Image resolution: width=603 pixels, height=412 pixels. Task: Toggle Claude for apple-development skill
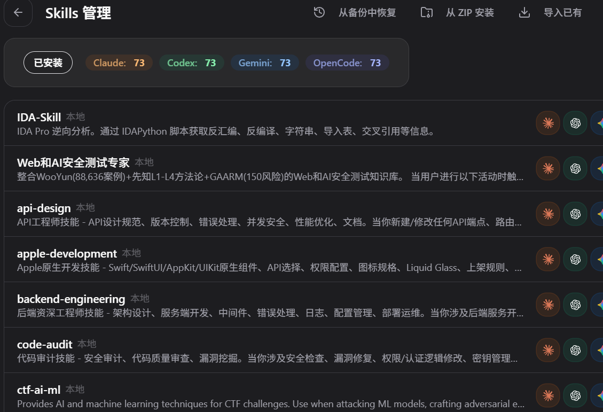pyautogui.click(x=548, y=259)
